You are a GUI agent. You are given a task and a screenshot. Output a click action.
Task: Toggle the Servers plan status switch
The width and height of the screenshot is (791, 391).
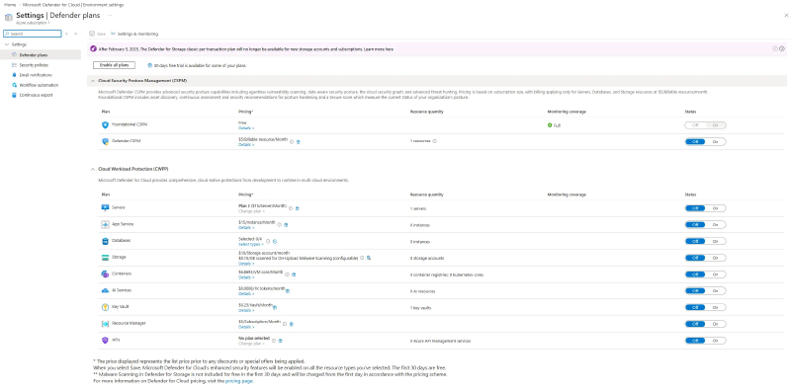tap(705, 207)
